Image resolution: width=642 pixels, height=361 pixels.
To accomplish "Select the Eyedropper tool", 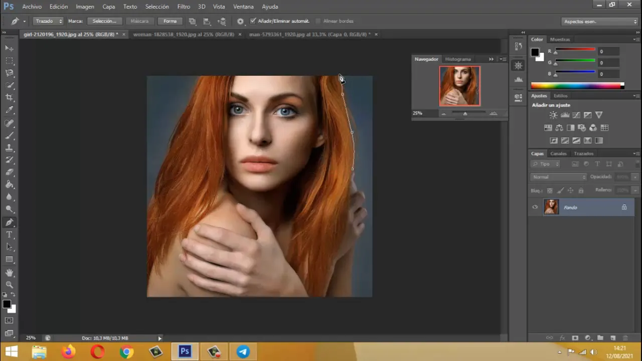I will tap(9, 110).
